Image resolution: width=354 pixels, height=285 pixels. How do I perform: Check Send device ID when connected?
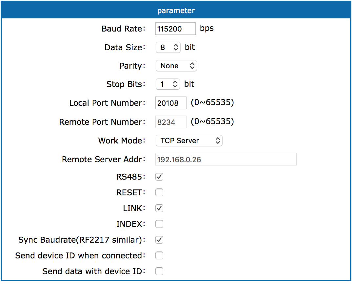159,255
